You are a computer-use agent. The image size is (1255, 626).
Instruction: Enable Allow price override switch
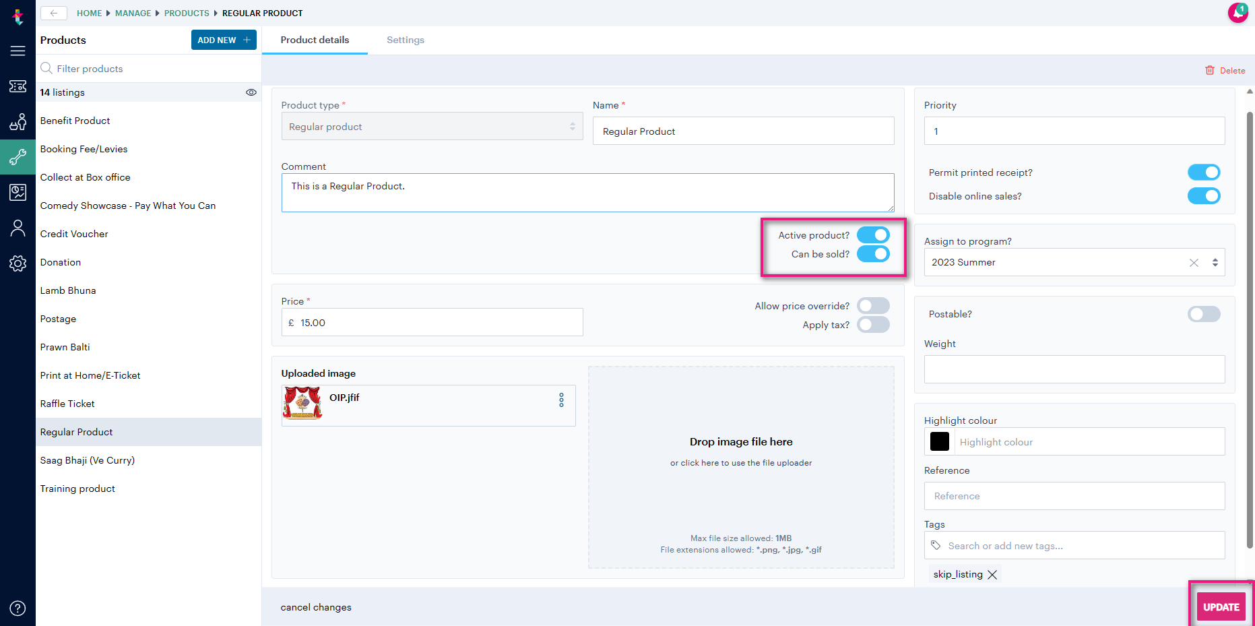873,306
